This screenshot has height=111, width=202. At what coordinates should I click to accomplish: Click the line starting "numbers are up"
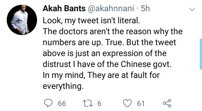point(109,42)
